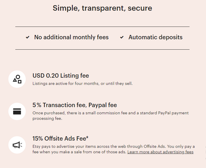Click the credit card icon for Transaction fee
Screen dimensions: 206x168
coord(17,111)
